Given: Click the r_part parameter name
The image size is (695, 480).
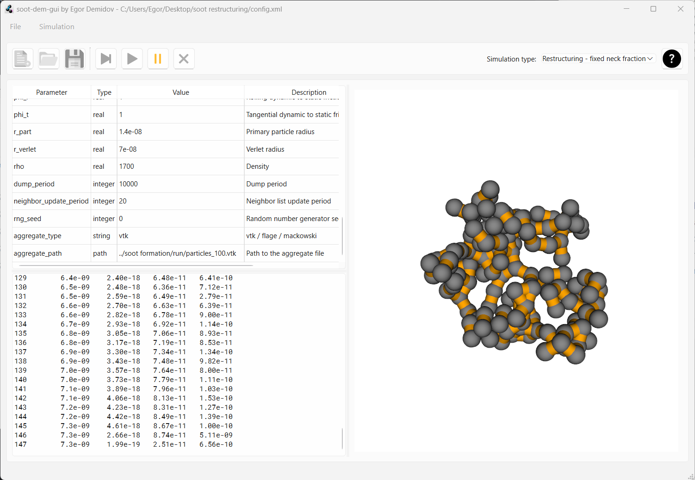Looking at the screenshot, I should pyautogui.click(x=23, y=132).
